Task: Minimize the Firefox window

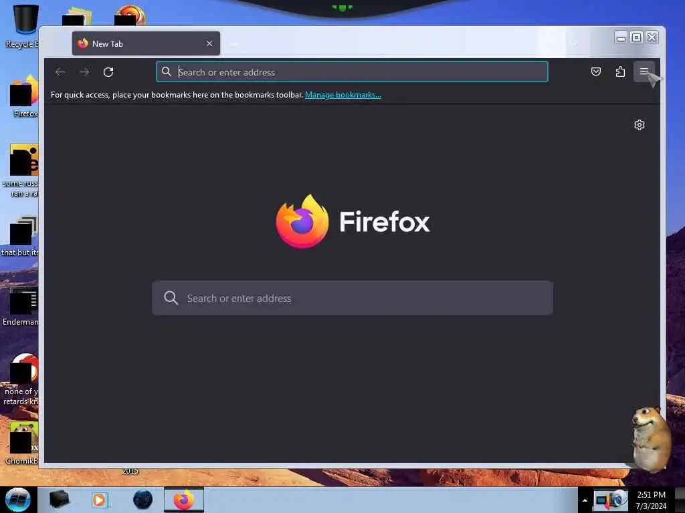Action: (621, 37)
